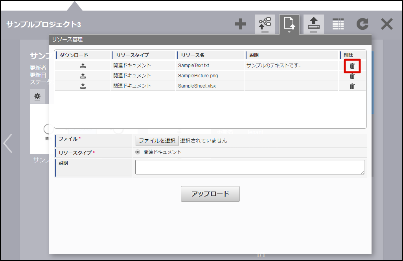
Task: Click the リソースタイプ column header
Action: 144,55
